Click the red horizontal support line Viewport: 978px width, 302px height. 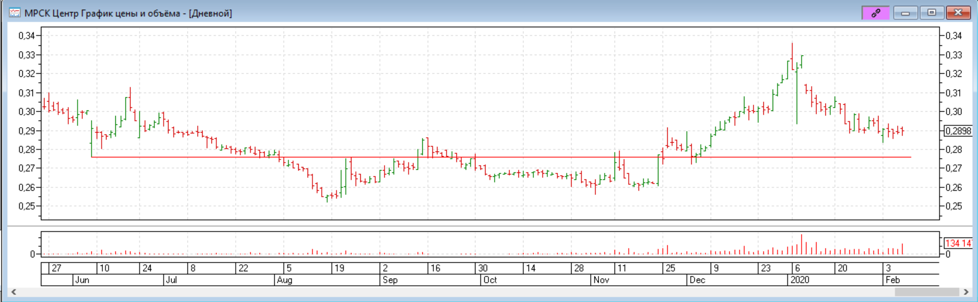tap(501, 157)
